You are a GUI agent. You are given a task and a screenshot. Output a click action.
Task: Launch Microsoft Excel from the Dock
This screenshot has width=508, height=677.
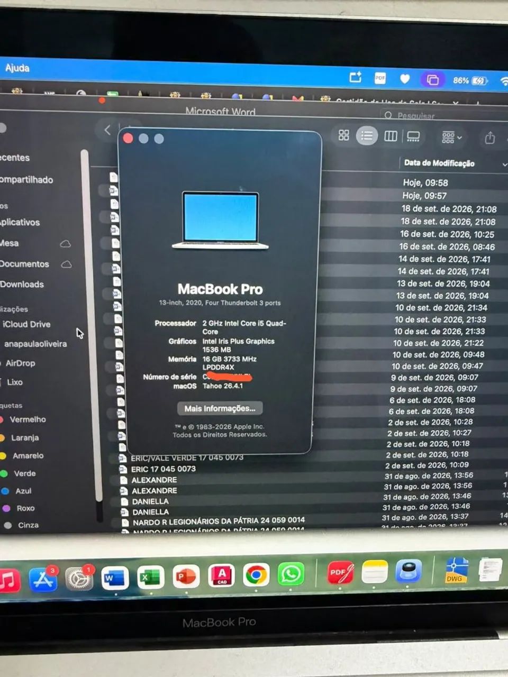click(150, 577)
